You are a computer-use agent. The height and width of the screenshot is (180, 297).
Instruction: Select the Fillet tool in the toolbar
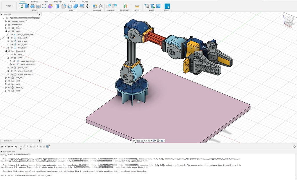[64, 6]
